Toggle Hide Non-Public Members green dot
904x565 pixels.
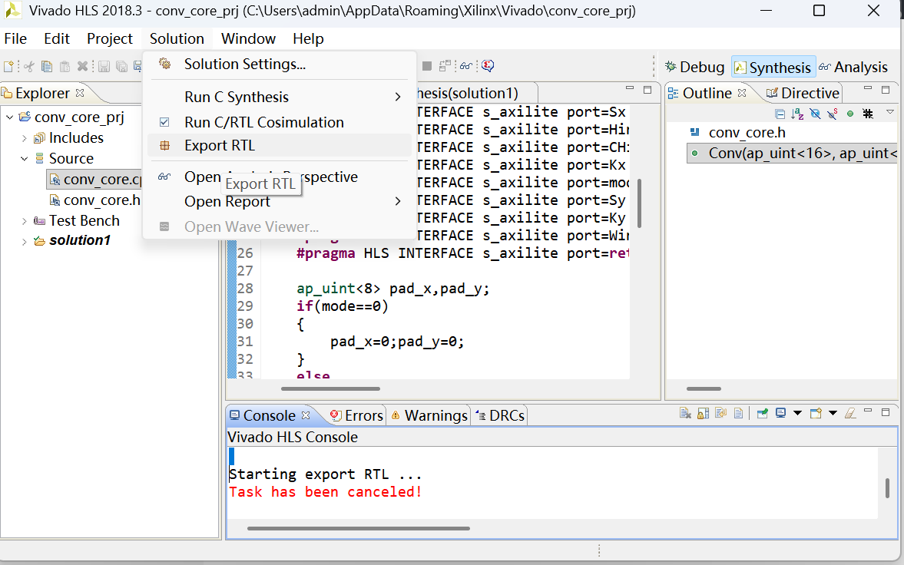849,114
